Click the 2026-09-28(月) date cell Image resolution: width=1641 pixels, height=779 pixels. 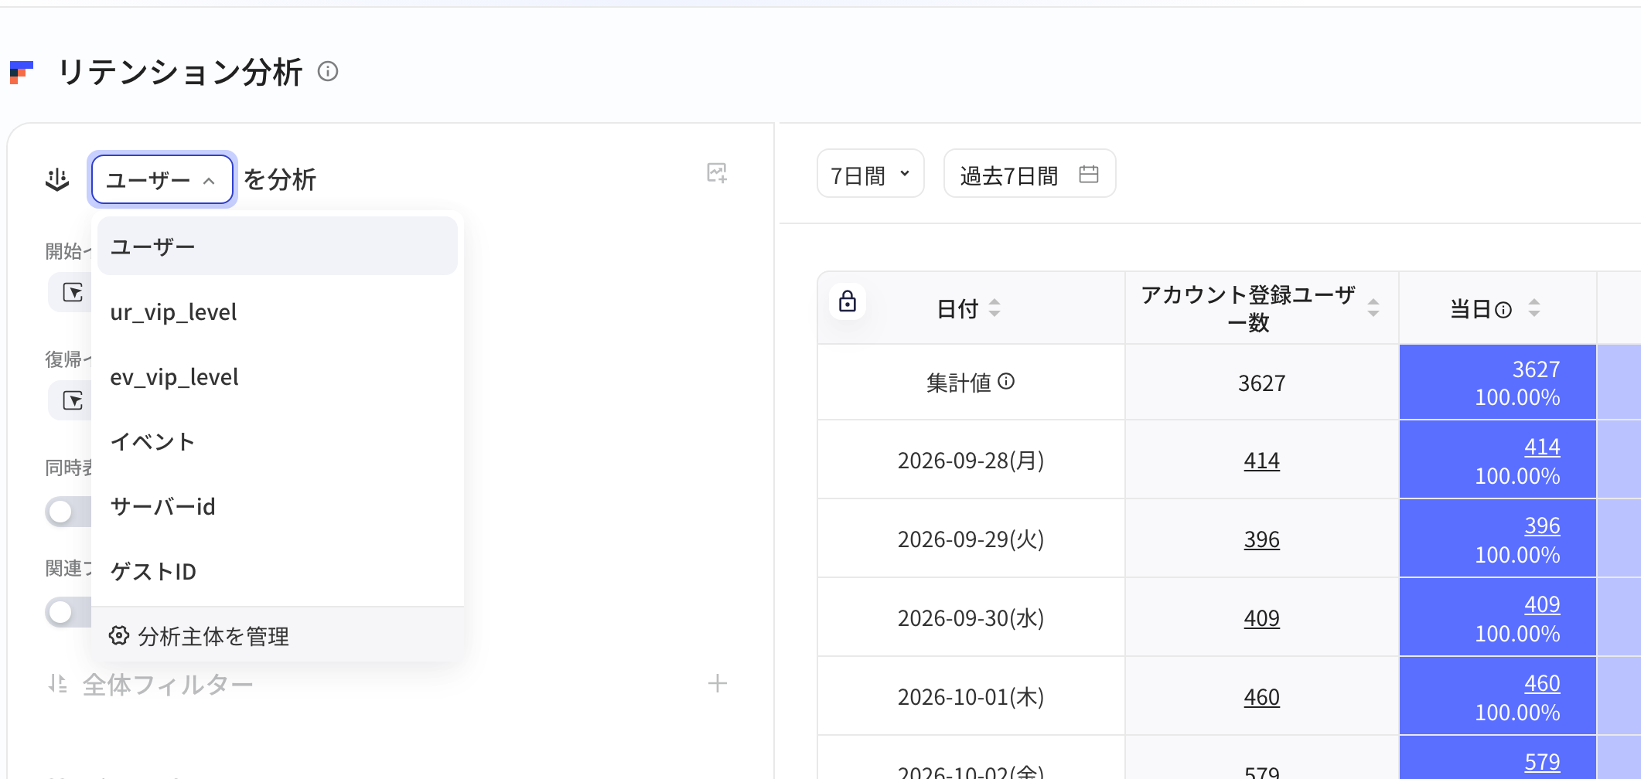pyautogui.click(x=971, y=461)
